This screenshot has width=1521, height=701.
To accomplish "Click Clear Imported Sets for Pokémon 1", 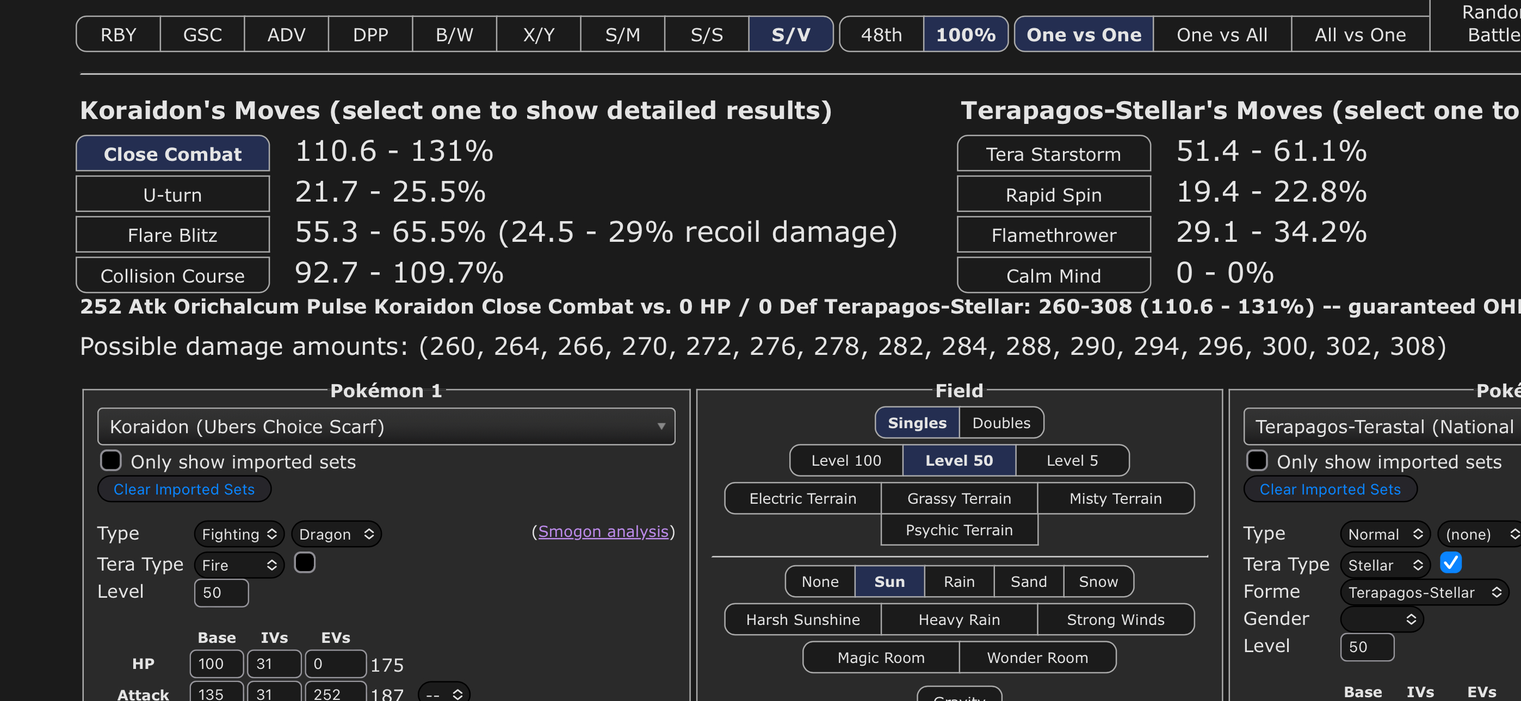I will click(184, 489).
